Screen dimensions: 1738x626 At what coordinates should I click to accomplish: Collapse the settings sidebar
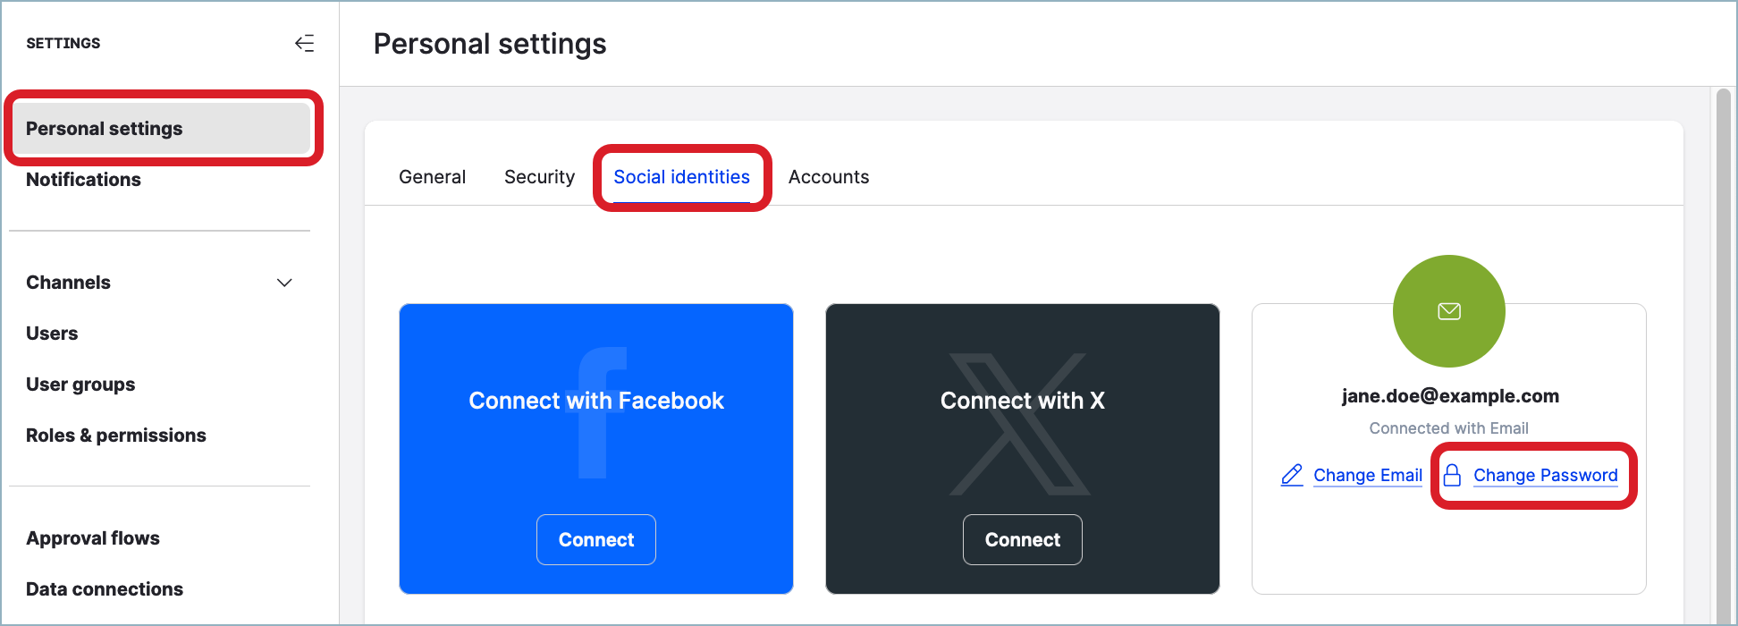tap(305, 42)
